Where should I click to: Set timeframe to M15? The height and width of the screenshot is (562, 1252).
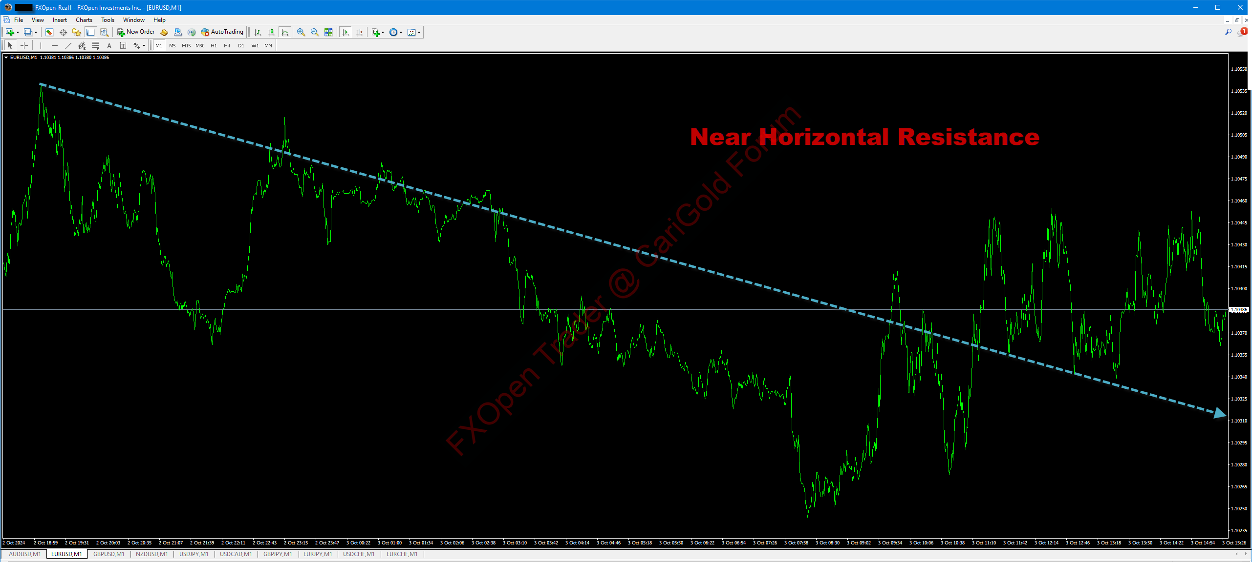click(x=186, y=45)
